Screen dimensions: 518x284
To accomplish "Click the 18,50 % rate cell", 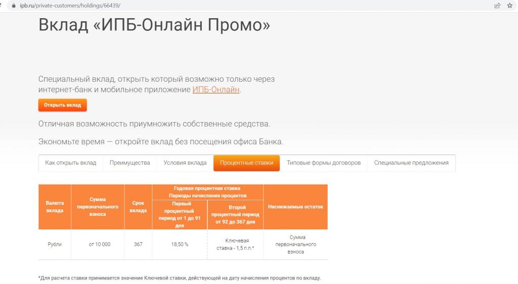I will 180,245.
